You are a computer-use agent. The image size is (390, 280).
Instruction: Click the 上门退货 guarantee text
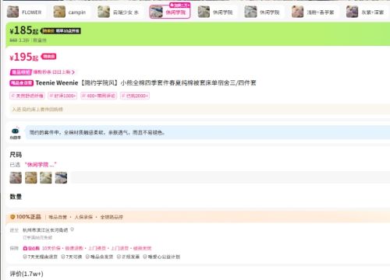tap(119, 248)
